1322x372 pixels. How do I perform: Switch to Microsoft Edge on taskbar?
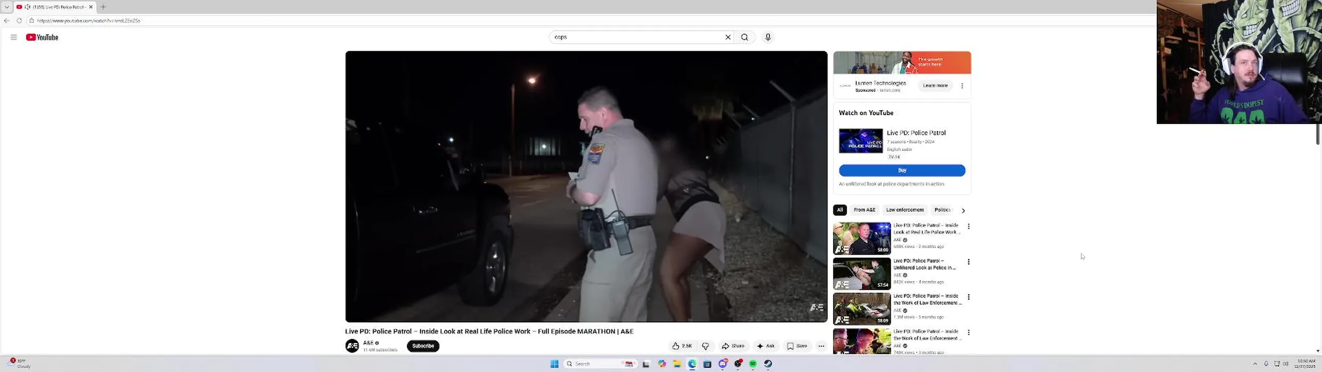tap(692, 364)
